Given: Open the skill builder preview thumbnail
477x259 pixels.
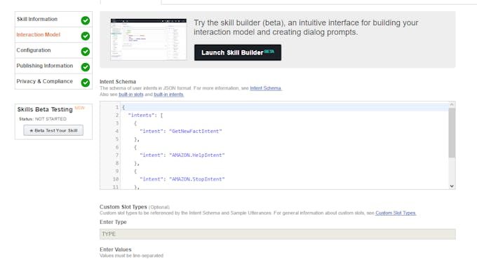Looking at the screenshot, I should [149, 39].
